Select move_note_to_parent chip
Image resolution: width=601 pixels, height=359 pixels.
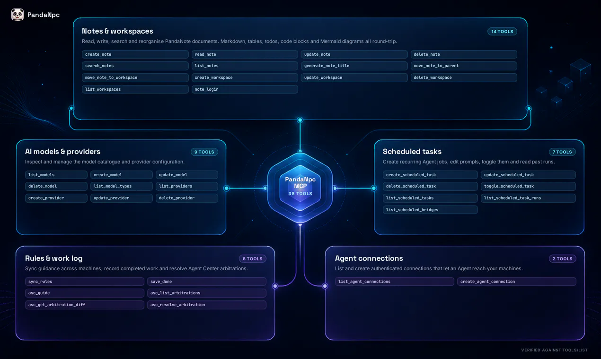pos(464,66)
